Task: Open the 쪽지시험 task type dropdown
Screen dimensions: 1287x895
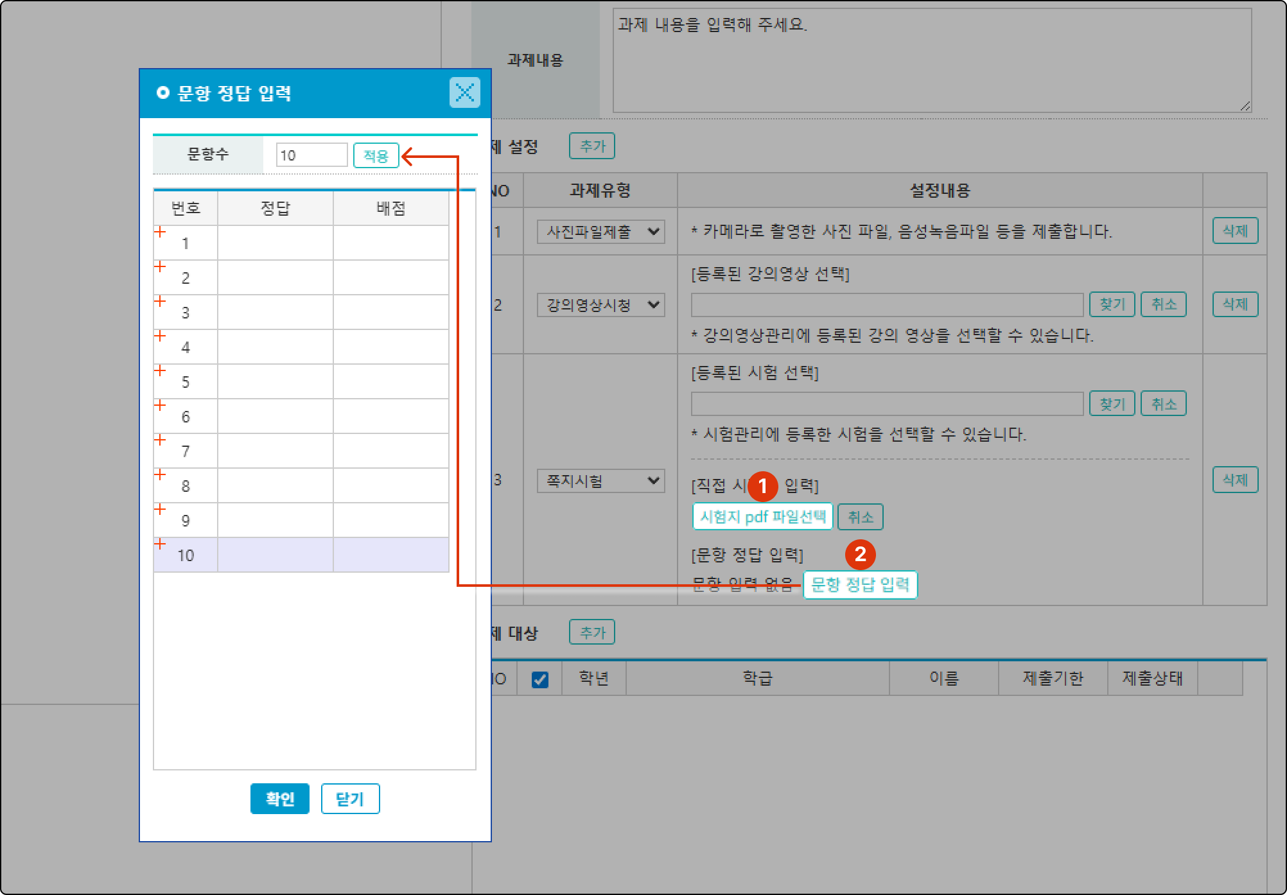Action: (x=600, y=481)
